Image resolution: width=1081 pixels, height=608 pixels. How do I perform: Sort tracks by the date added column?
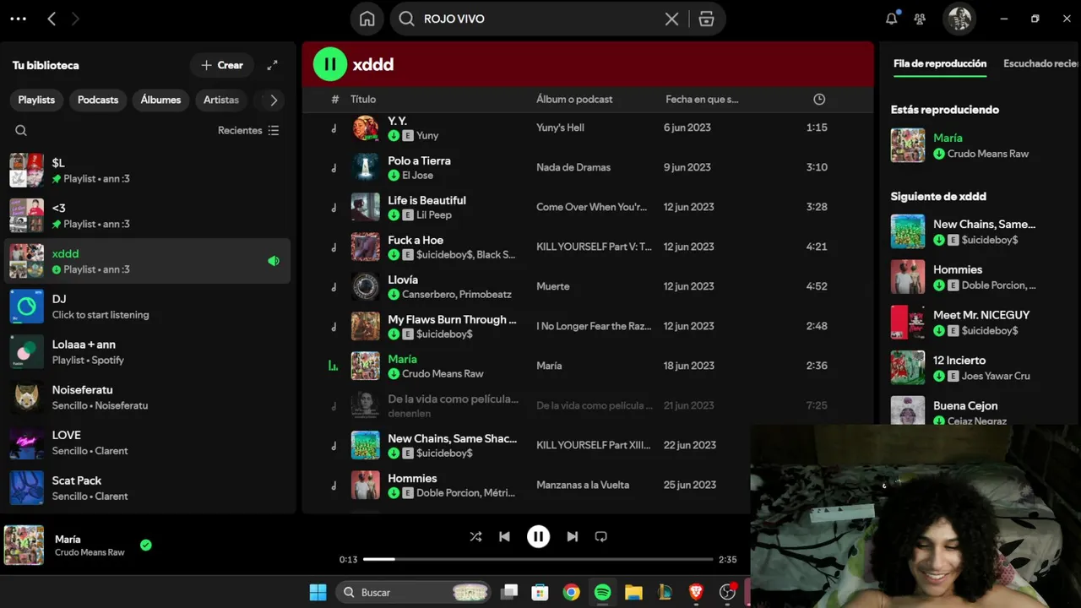click(702, 100)
